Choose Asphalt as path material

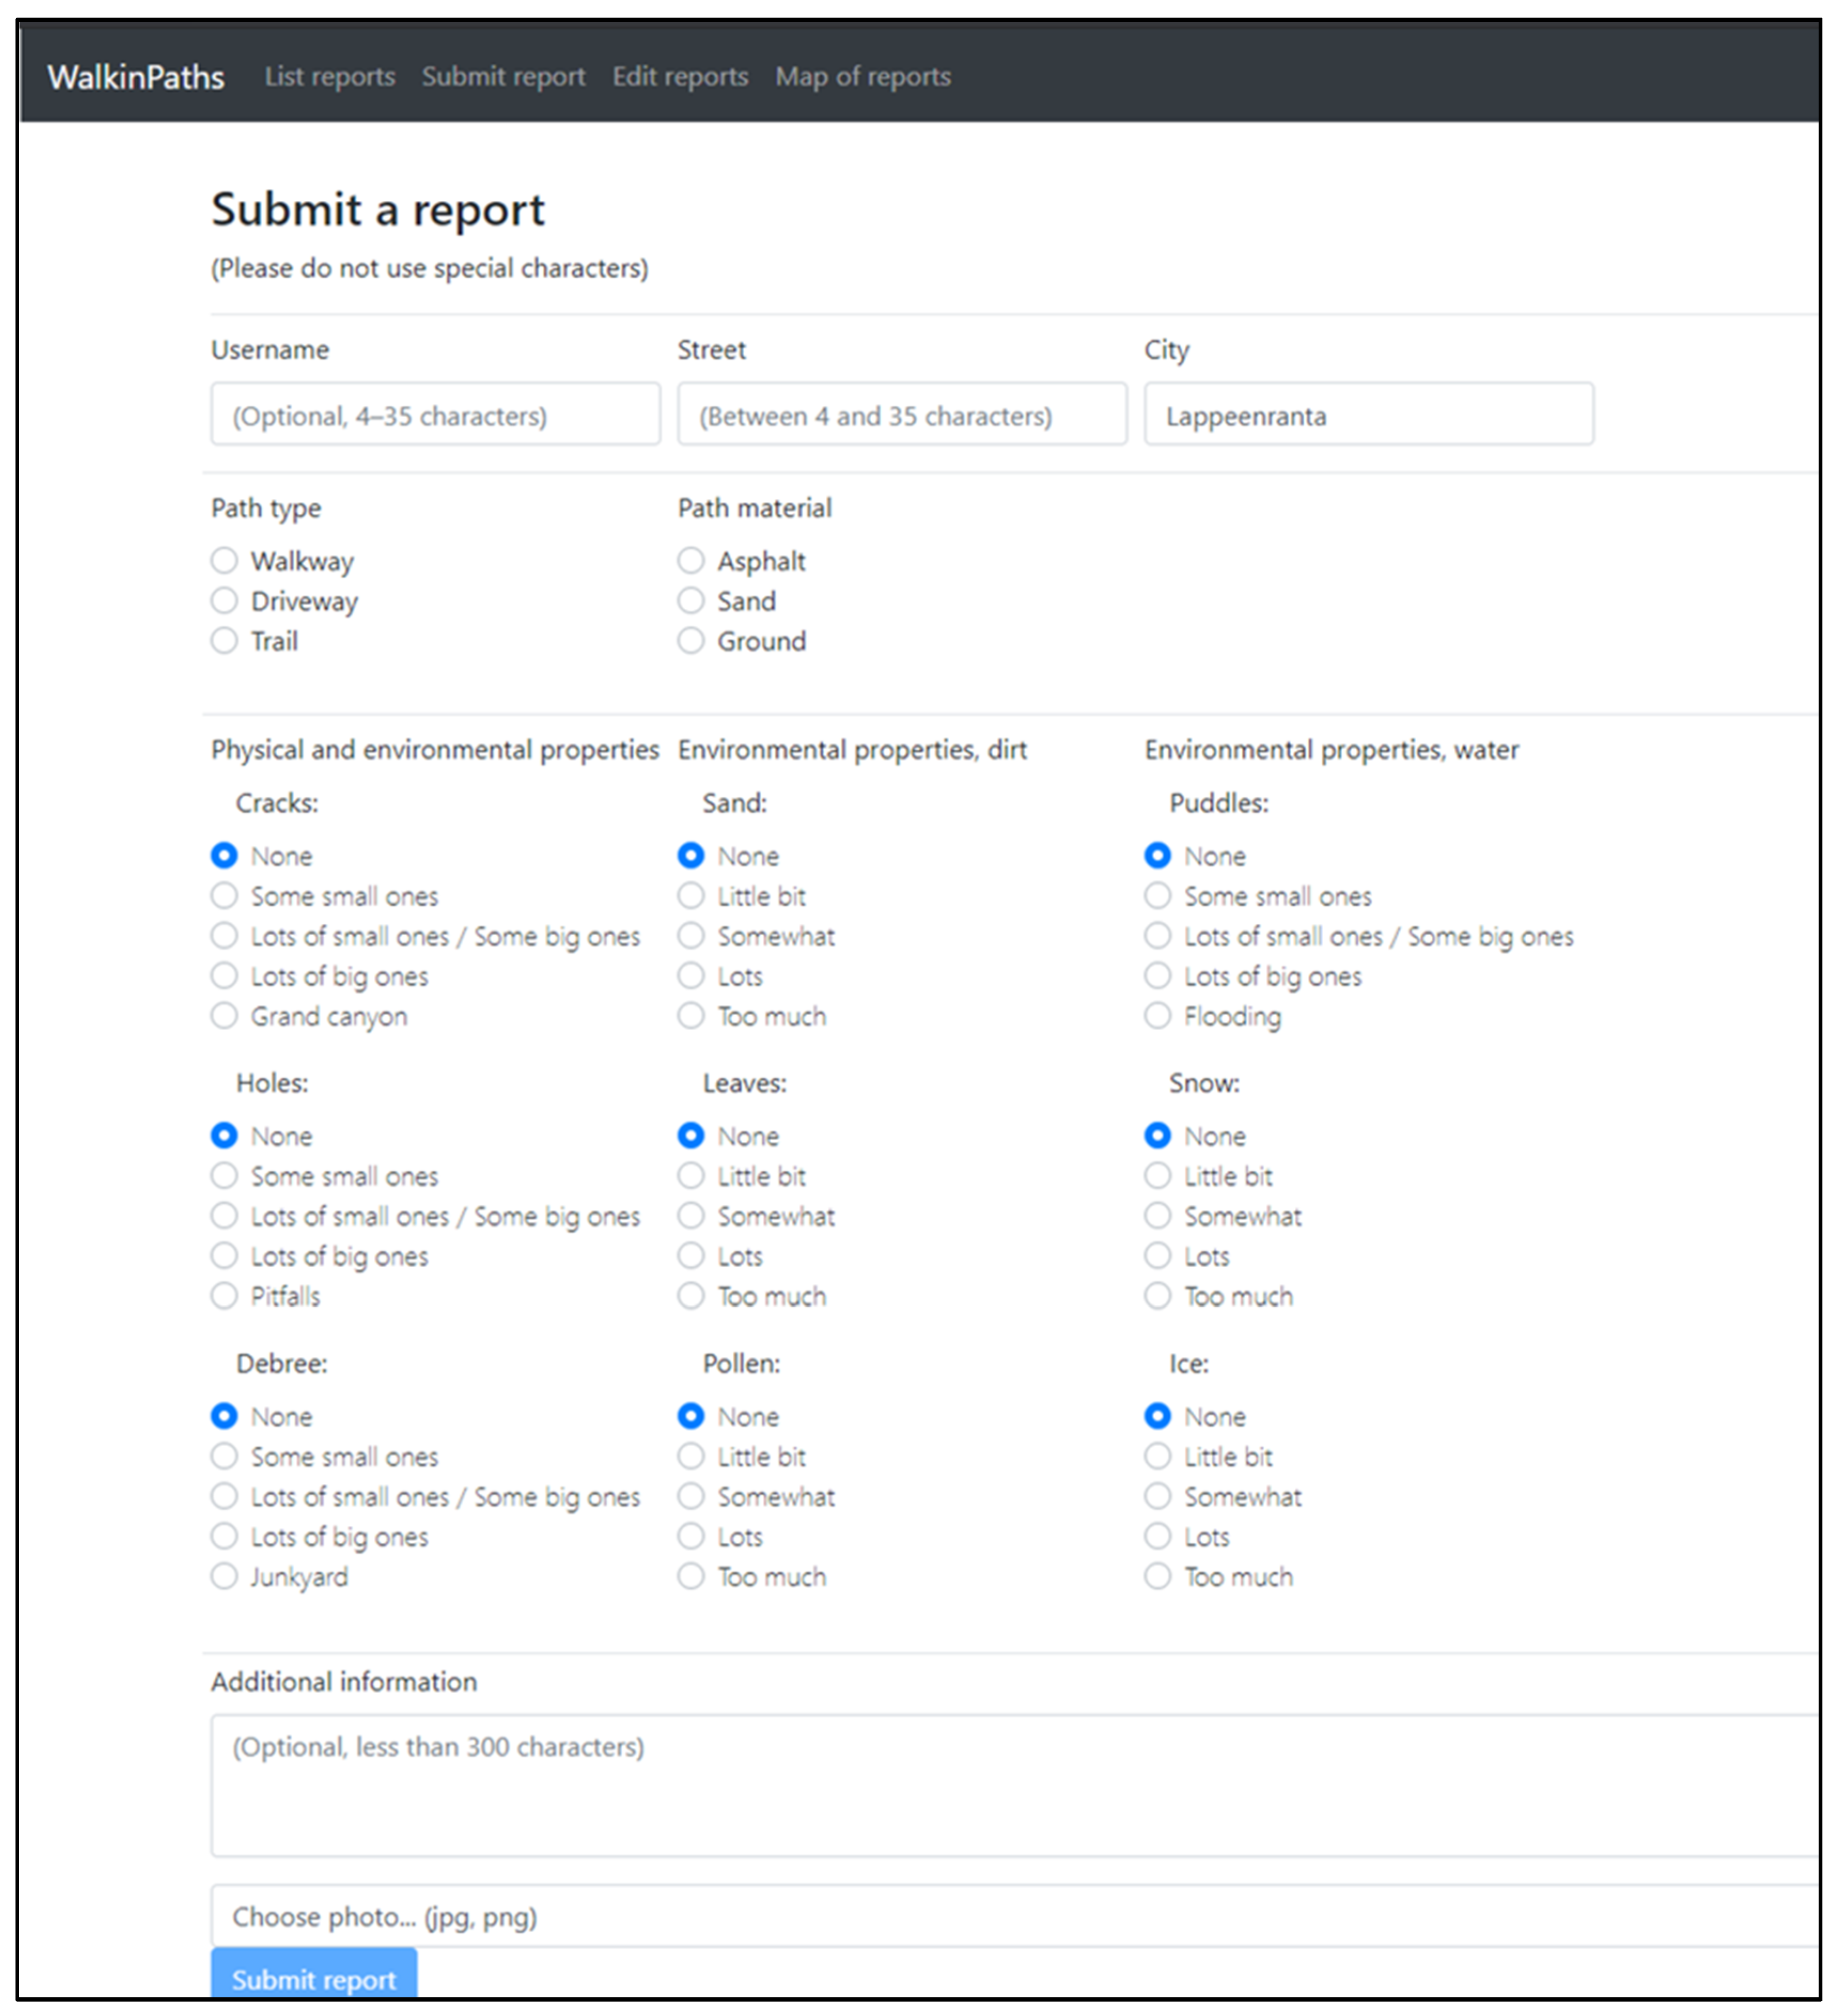click(x=691, y=560)
